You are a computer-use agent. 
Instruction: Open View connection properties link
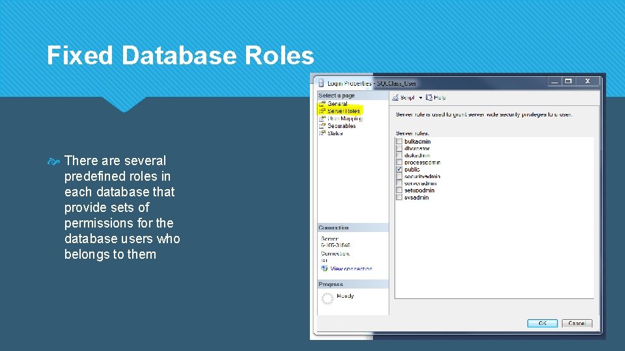coord(351,268)
